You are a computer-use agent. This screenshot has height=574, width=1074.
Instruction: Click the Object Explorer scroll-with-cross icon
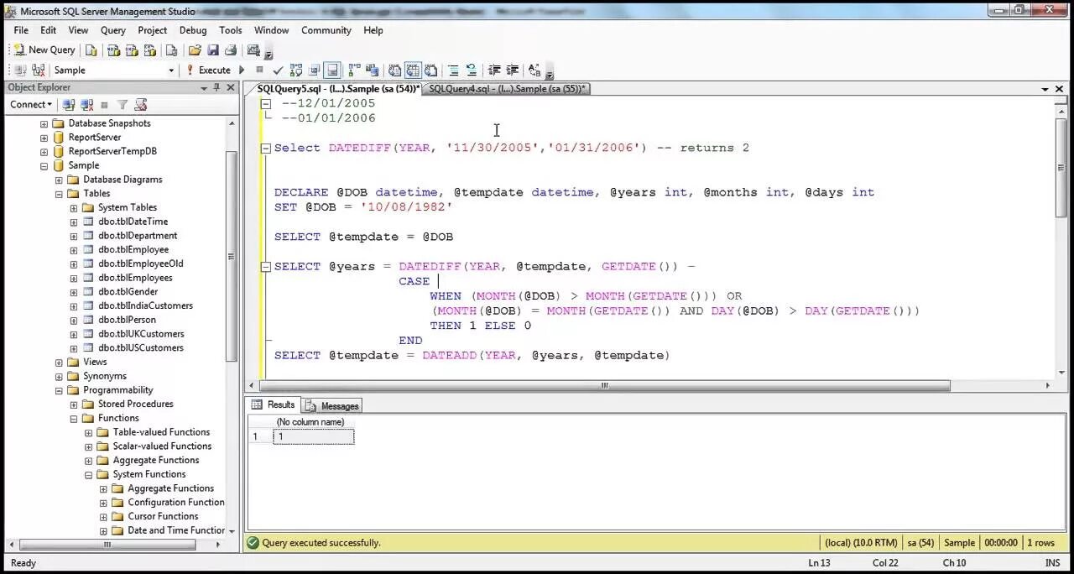[x=141, y=105]
